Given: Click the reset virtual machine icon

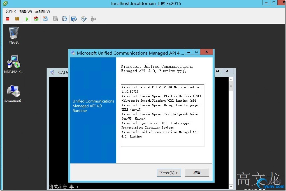Looking at the screenshot, I should (x=36, y=19).
